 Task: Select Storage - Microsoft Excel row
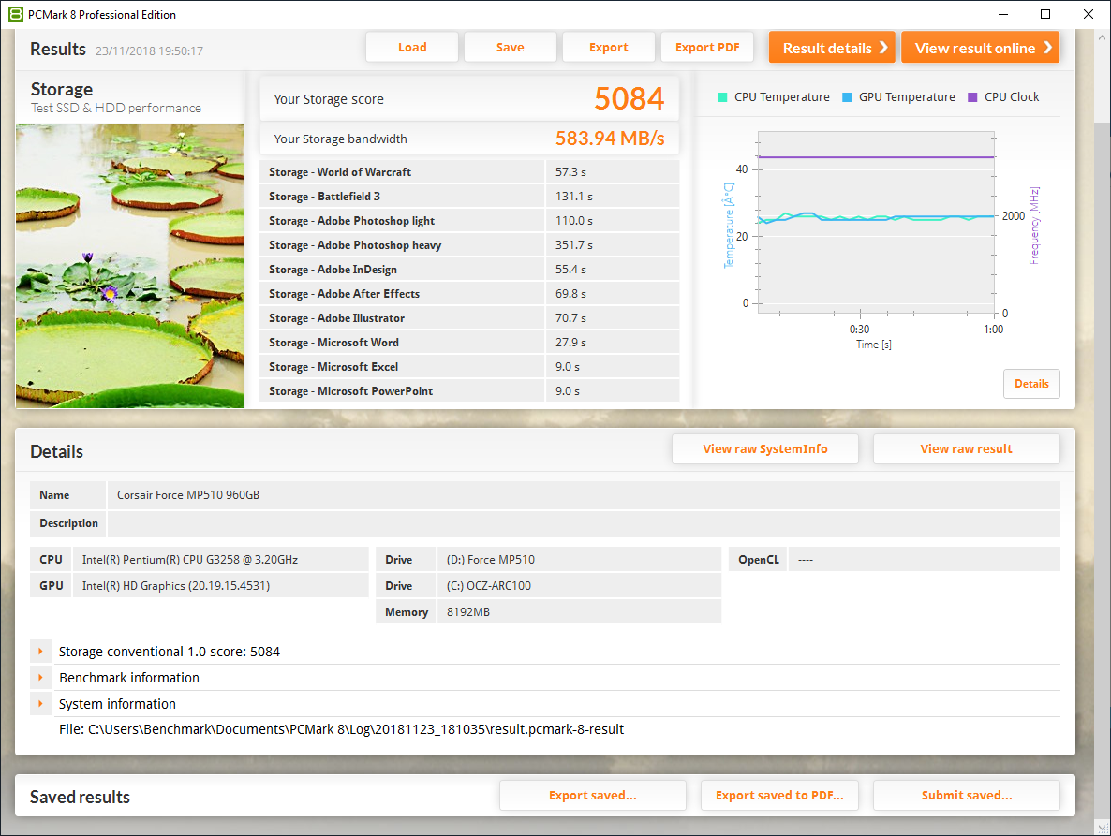469,367
